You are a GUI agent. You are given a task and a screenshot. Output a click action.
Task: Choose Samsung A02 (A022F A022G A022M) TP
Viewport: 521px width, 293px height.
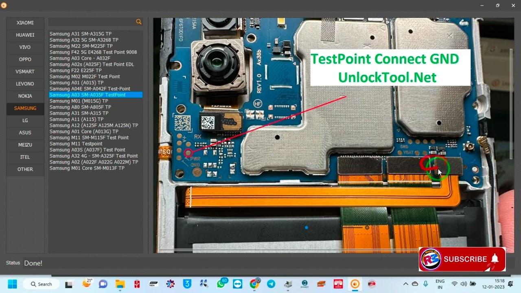(94, 162)
